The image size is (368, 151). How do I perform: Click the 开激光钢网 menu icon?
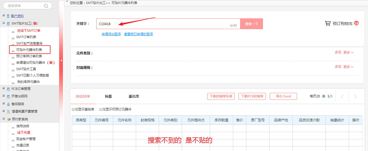[x=8, y=96]
